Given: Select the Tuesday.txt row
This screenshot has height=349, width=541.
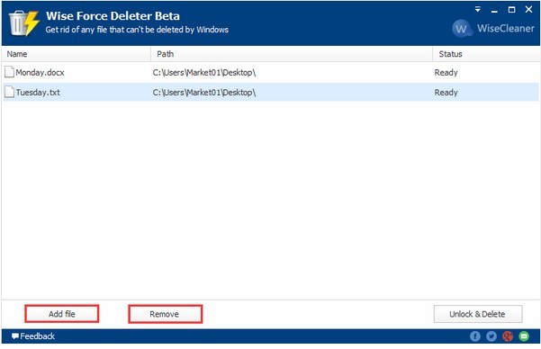Looking at the screenshot, I should coord(270,92).
